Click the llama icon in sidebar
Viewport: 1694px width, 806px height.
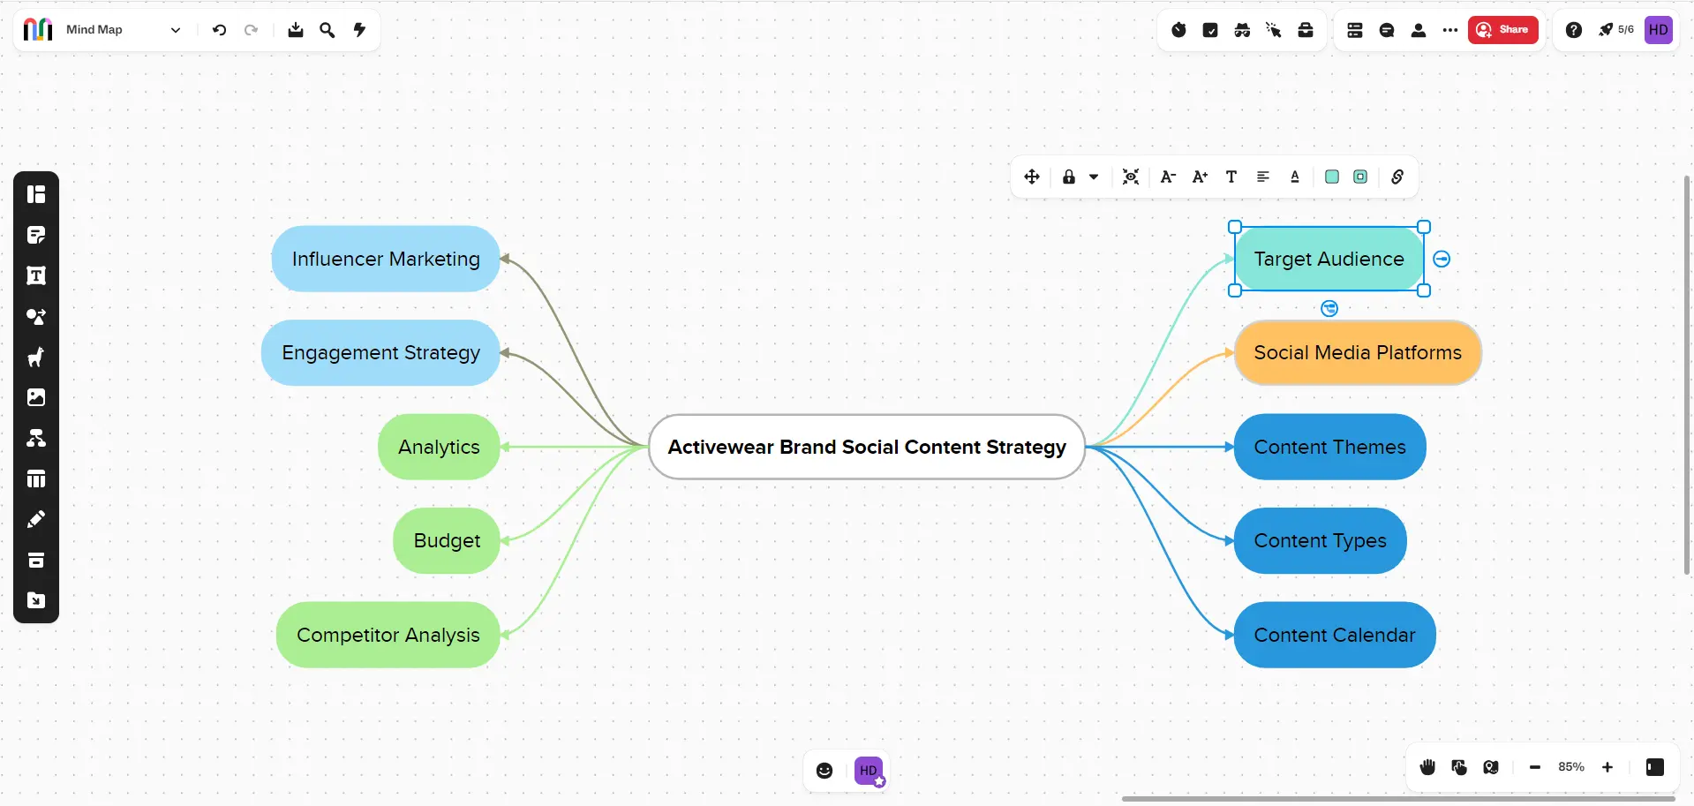[x=36, y=357]
